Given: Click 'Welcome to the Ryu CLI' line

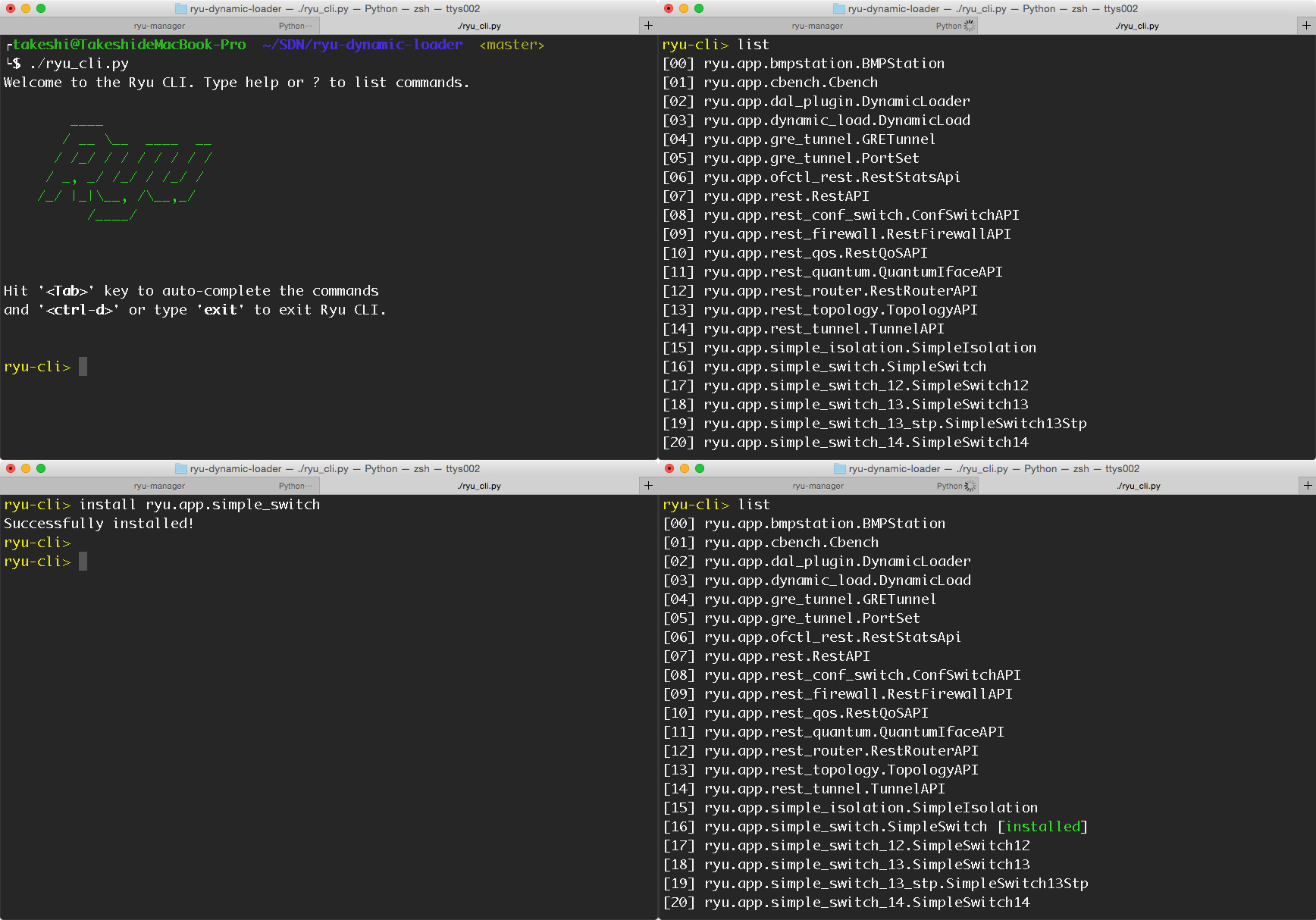Looking at the screenshot, I should tap(237, 83).
